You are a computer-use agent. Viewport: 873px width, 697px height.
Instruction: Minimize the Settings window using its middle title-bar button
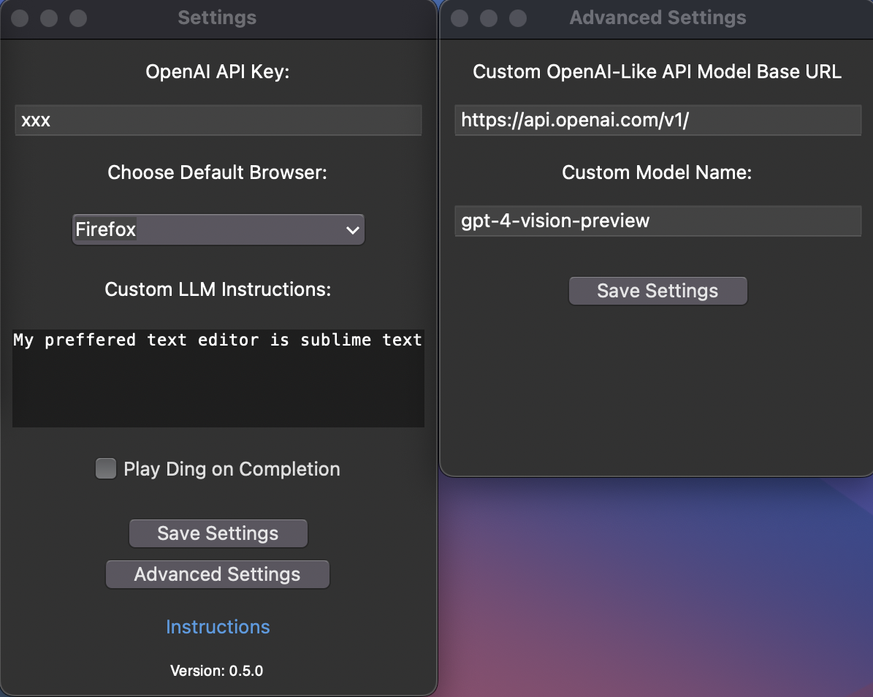[49, 18]
